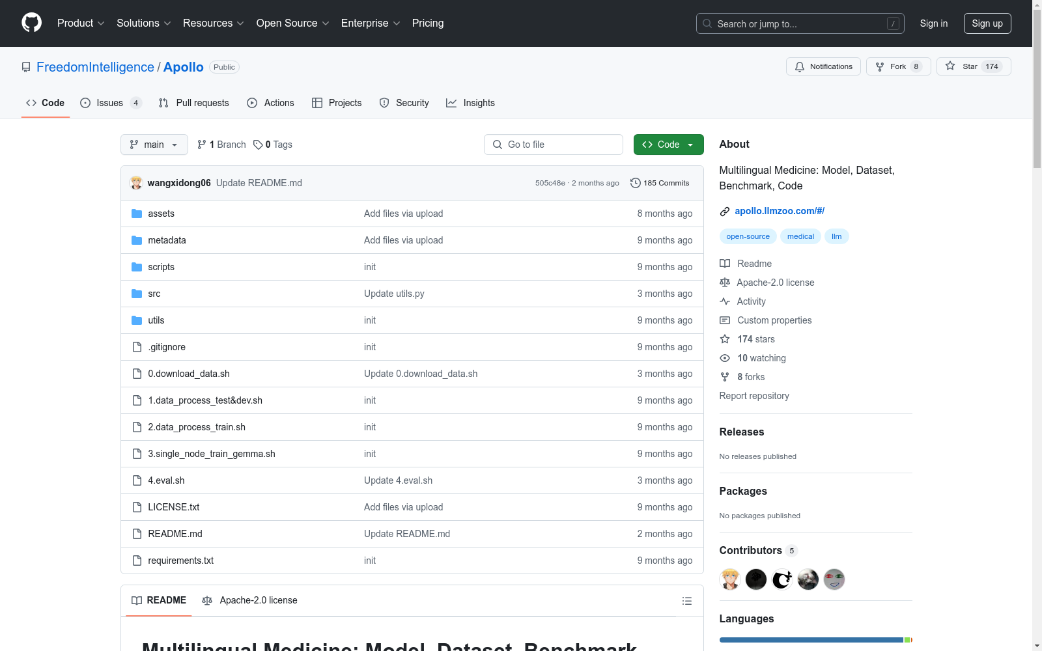Image resolution: width=1042 pixels, height=651 pixels.
Task: Select the README tab below files
Action: click(x=159, y=600)
